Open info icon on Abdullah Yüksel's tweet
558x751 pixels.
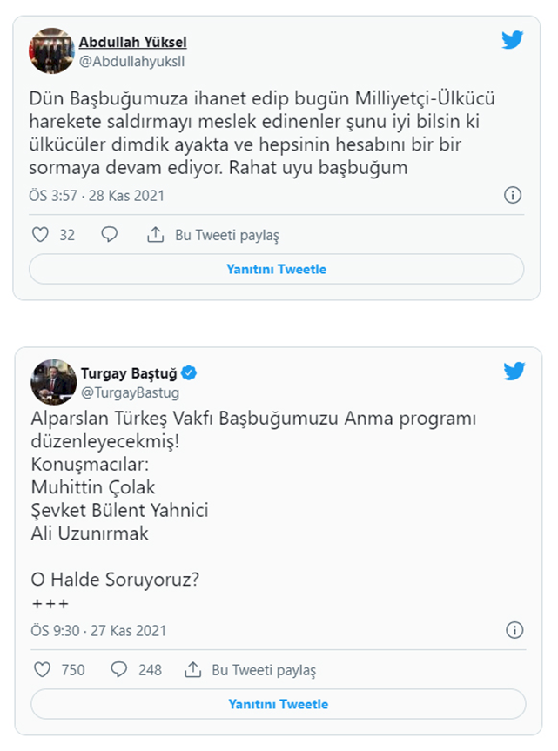pos(514,195)
